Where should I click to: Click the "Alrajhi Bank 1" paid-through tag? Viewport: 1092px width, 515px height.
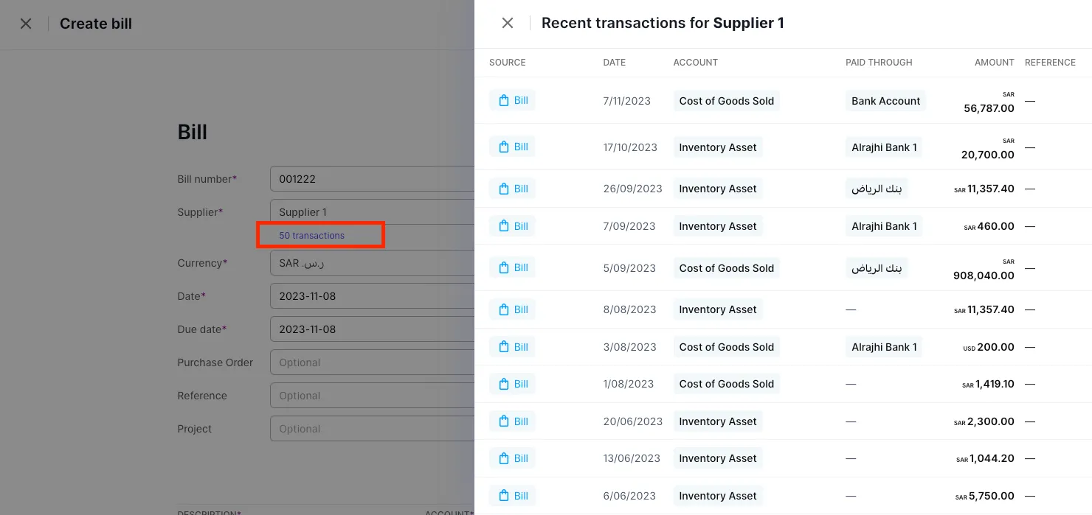884,147
